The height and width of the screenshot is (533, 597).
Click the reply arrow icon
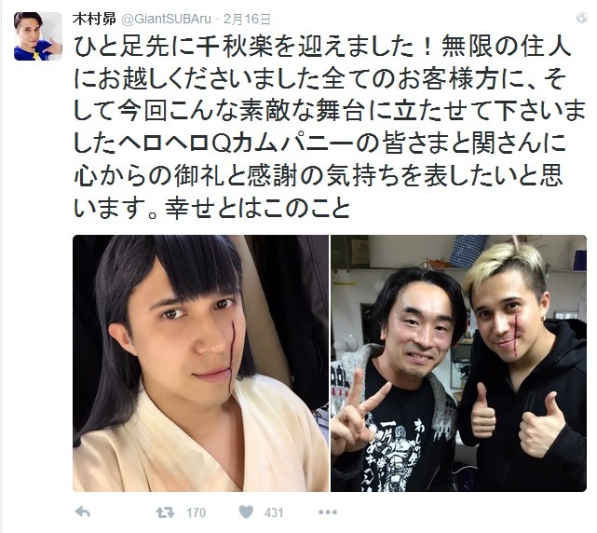(83, 512)
